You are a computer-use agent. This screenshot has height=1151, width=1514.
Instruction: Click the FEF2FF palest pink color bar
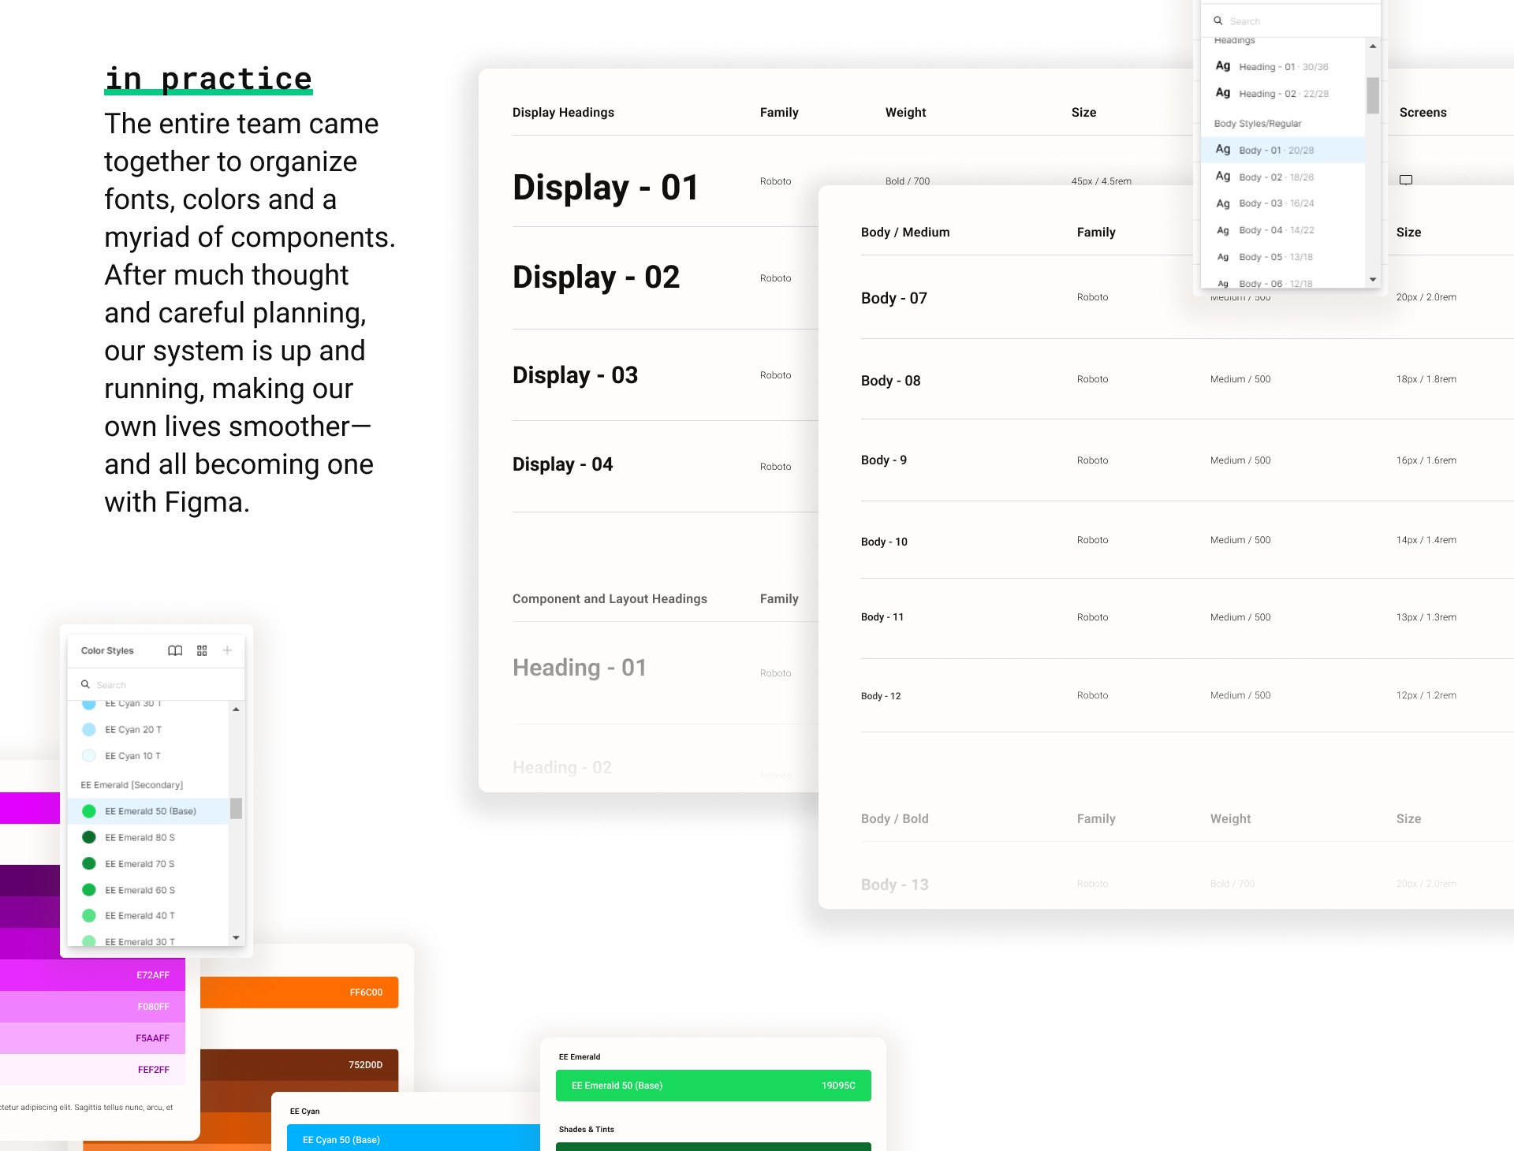coord(92,1070)
